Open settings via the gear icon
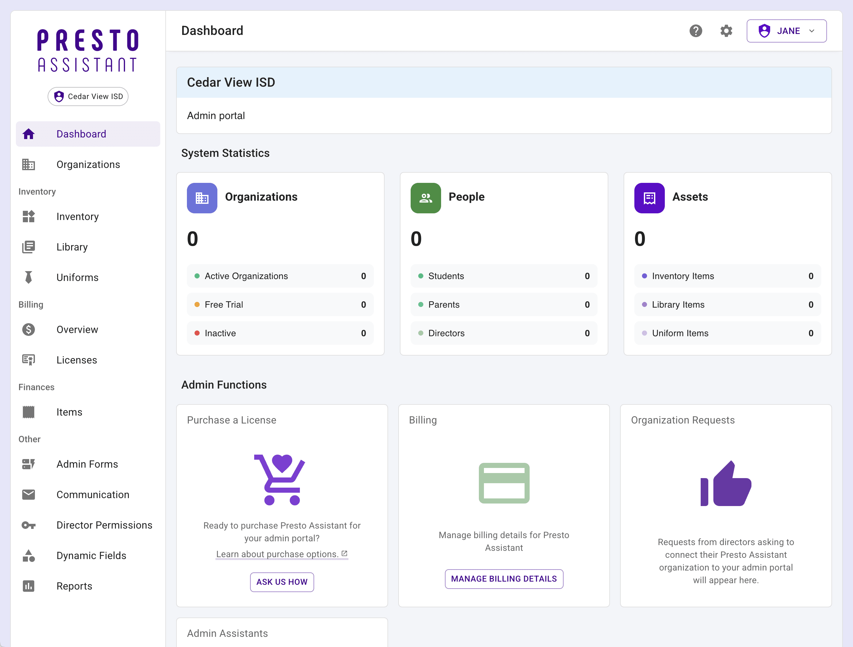The height and width of the screenshot is (647, 853). click(726, 31)
